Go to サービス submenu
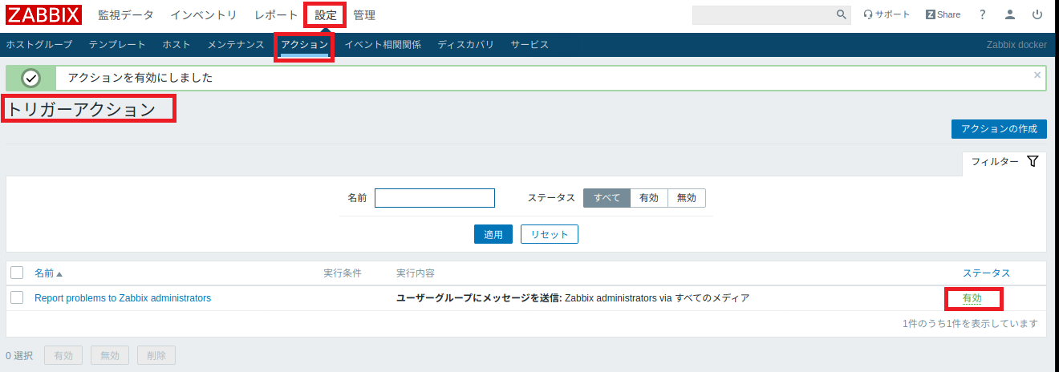Image resolution: width=1059 pixels, height=372 pixels. (529, 45)
